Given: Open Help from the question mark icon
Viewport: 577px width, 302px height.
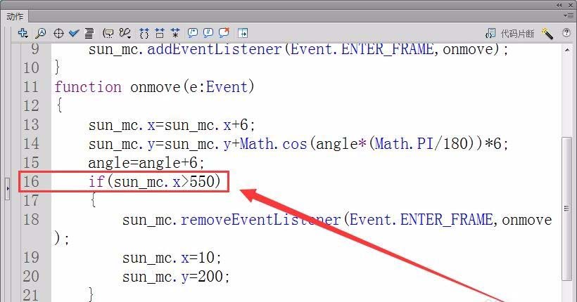Looking at the screenshot, I should 566,33.
